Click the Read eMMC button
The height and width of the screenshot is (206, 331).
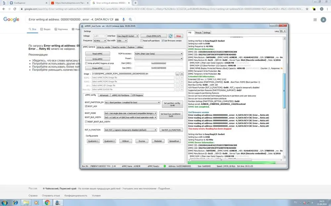(97, 54)
